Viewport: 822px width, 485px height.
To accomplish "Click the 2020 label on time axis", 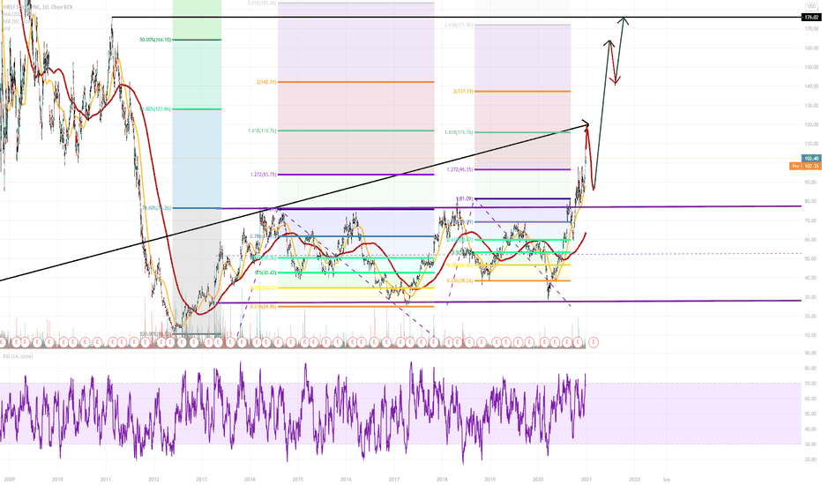I will pyautogui.click(x=538, y=479).
